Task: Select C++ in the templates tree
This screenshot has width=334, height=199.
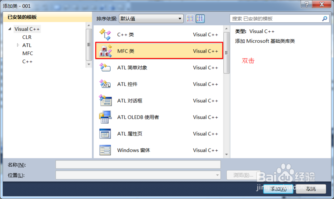Action: coord(27,61)
